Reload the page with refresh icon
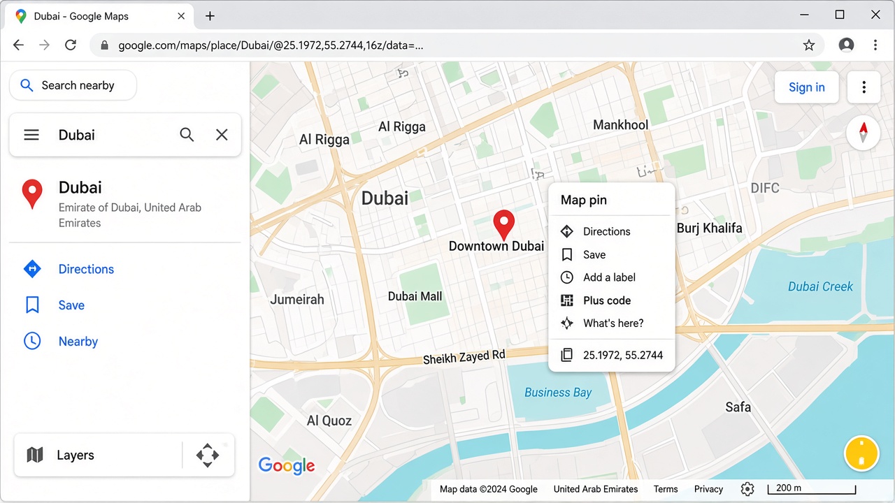Screen dimensions: 895x503 tap(71, 45)
